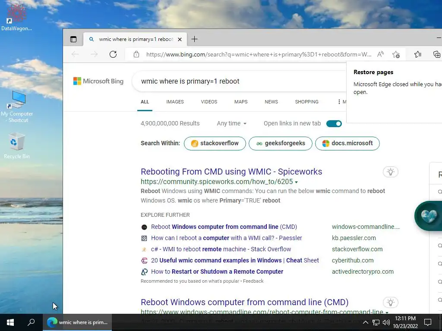
Task: Close the wmic search tab
Action: pyautogui.click(x=180, y=39)
